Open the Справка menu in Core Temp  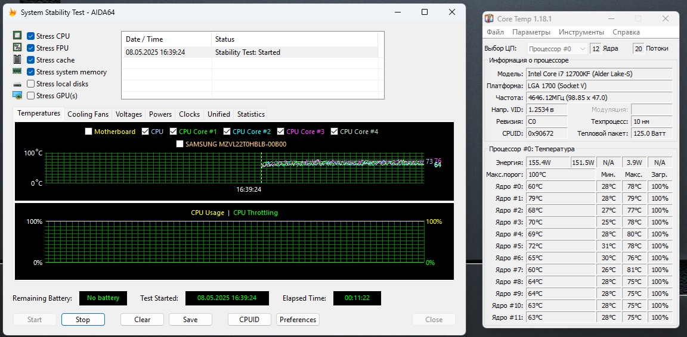626,32
